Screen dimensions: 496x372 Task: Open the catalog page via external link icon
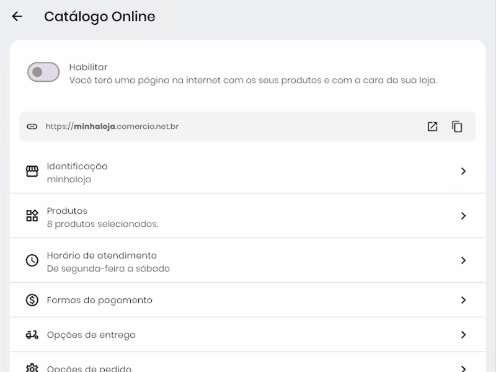point(432,126)
